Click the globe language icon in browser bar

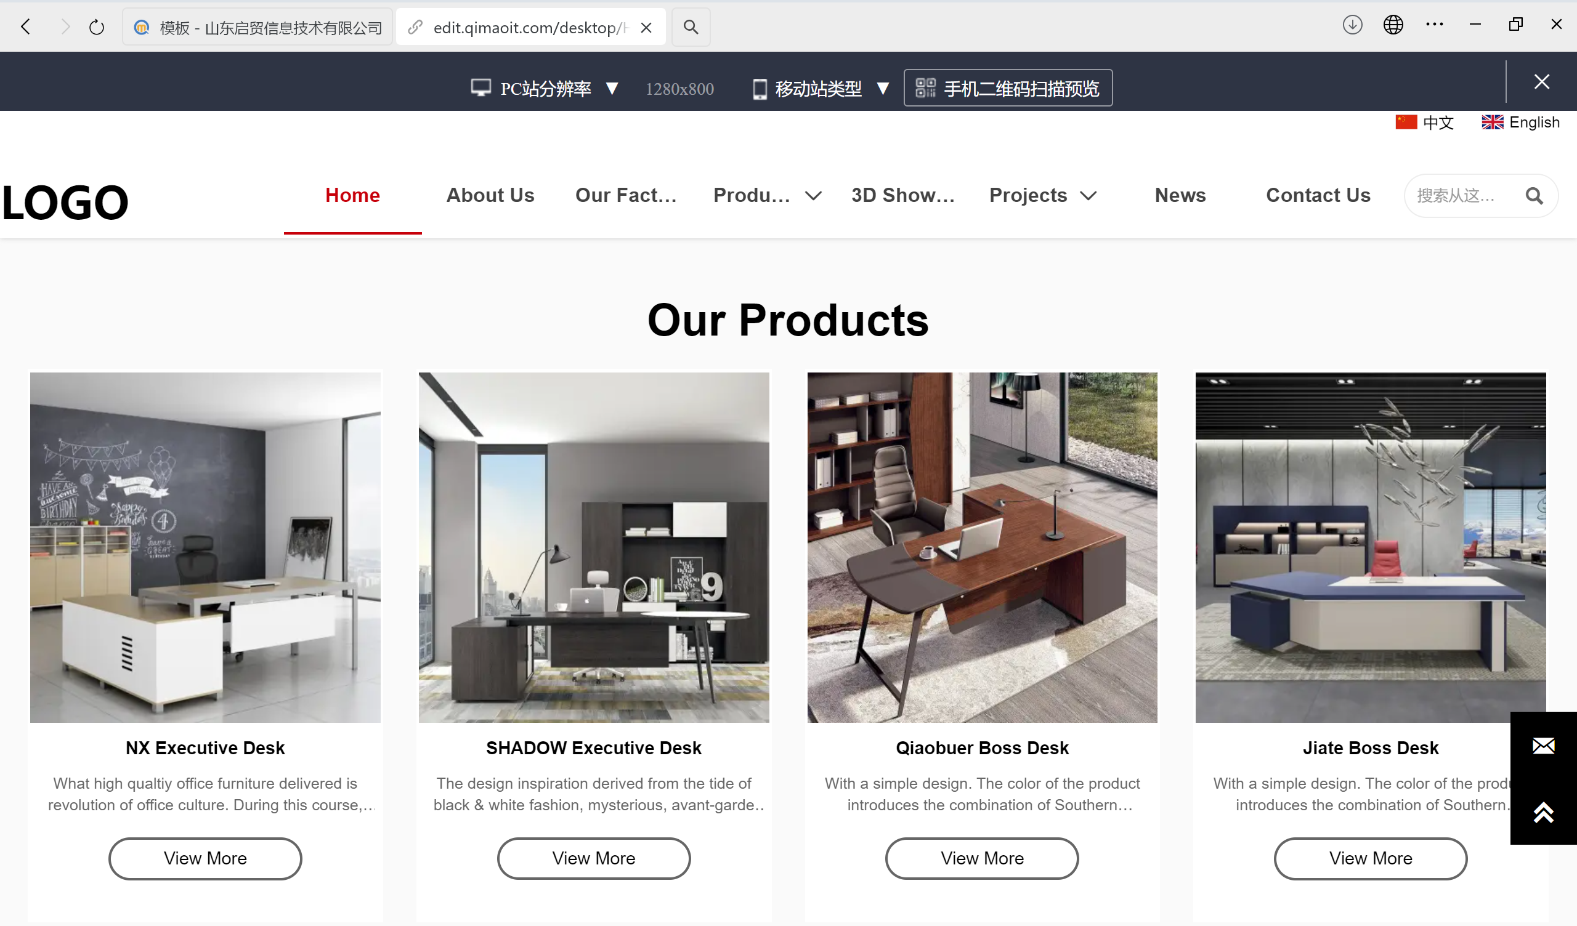[1393, 25]
